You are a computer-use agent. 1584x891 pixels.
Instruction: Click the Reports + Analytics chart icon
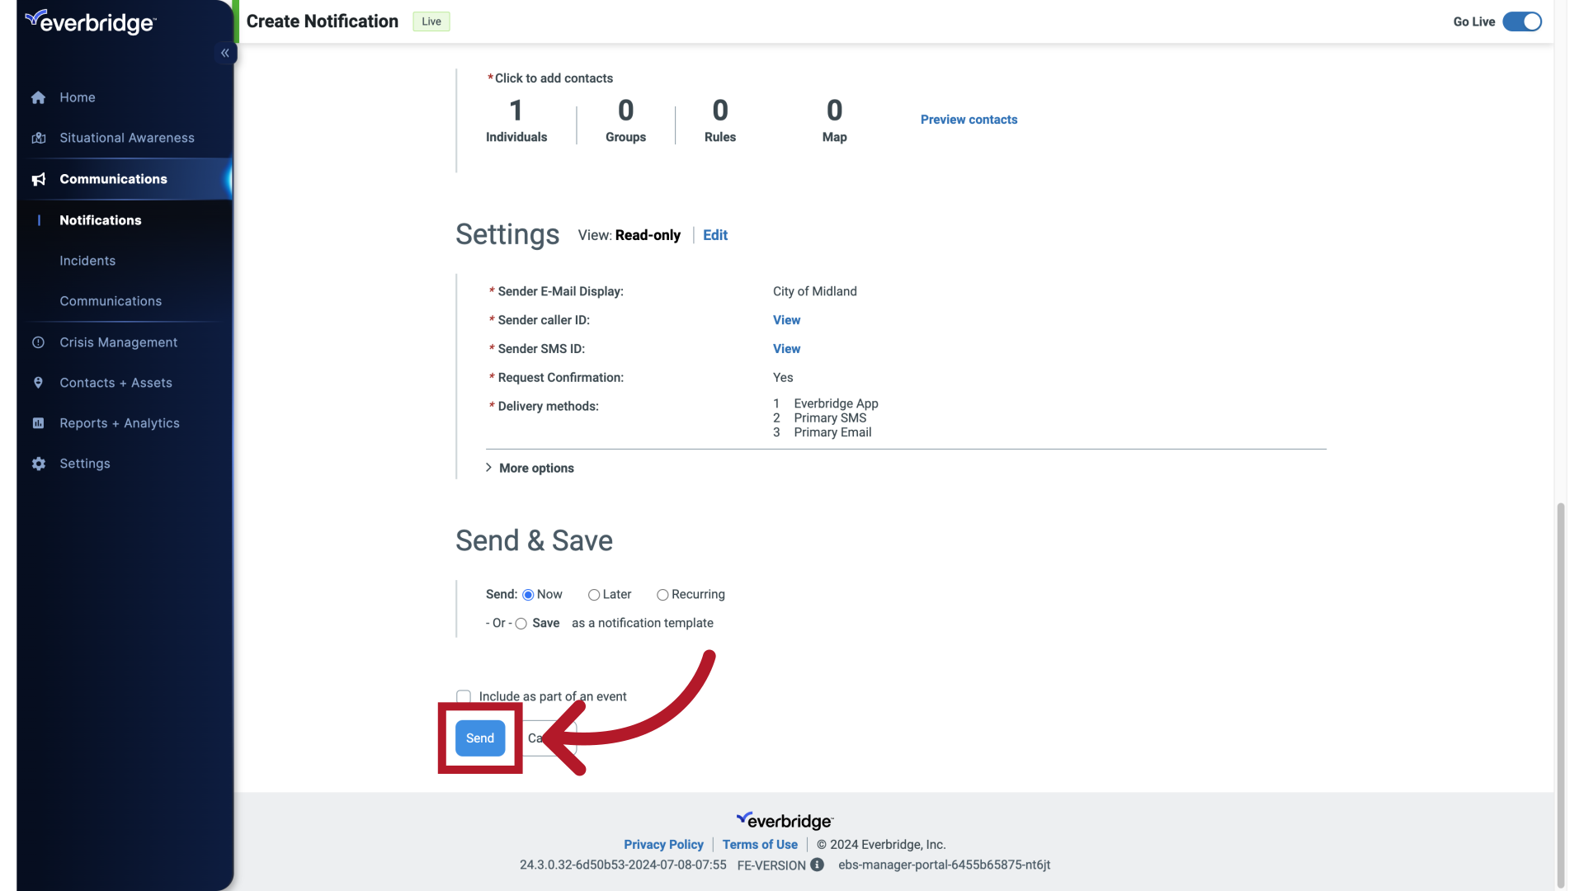pos(39,422)
